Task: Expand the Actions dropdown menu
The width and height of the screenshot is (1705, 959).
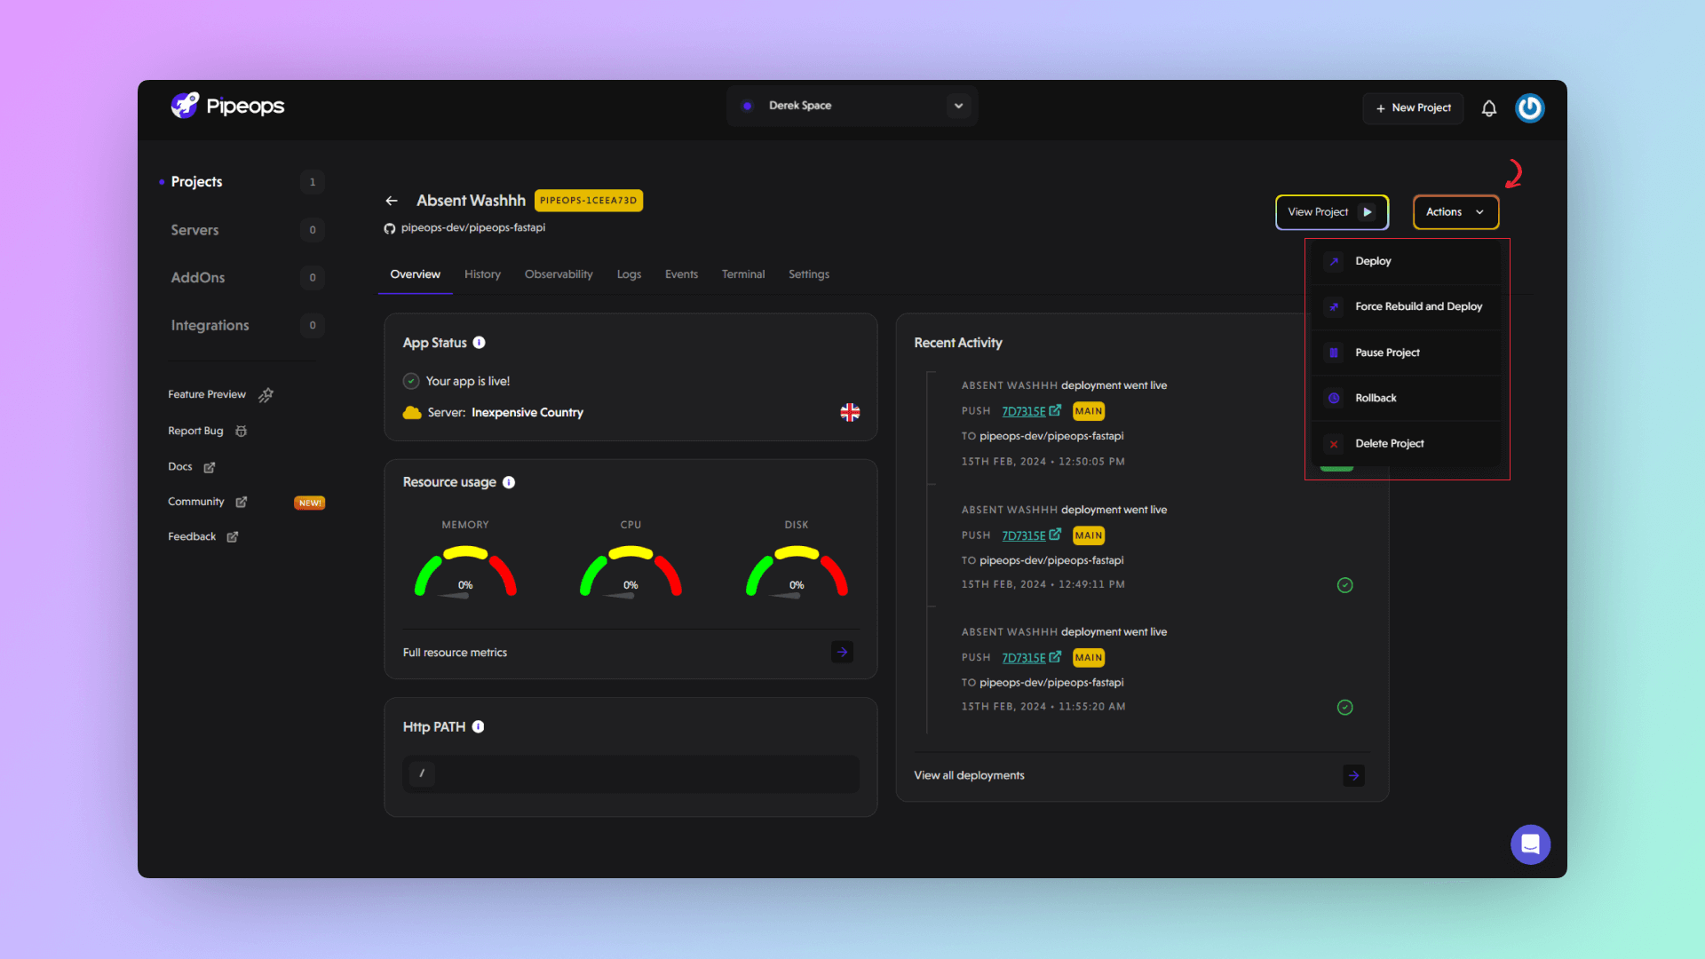Action: coord(1455,210)
